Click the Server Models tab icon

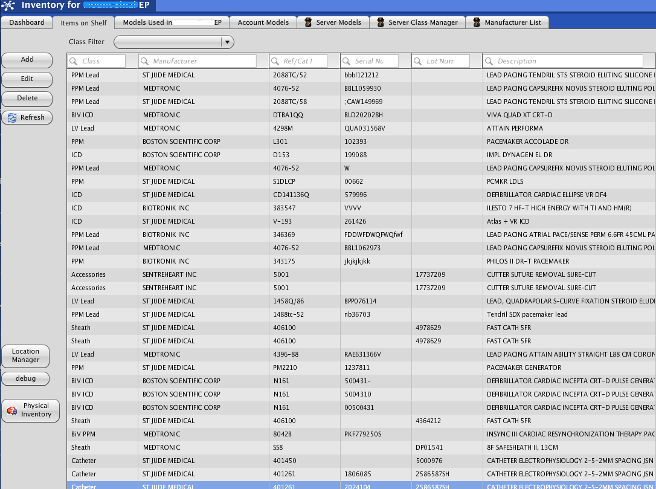pos(308,22)
